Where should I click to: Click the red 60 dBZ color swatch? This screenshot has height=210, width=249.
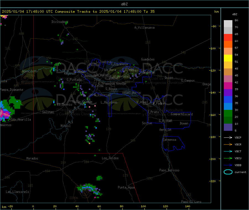228,37
